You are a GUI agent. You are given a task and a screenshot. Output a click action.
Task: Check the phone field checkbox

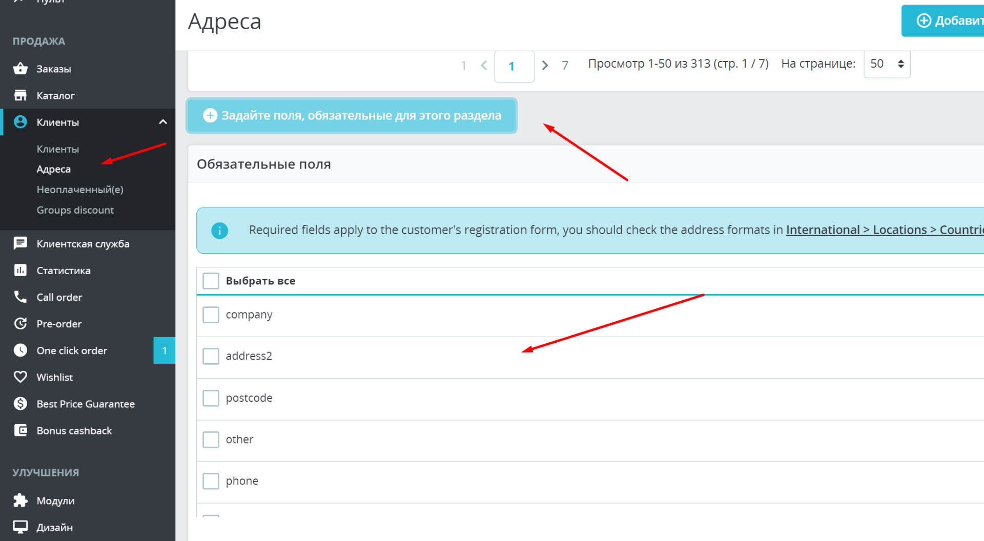[x=211, y=481]
